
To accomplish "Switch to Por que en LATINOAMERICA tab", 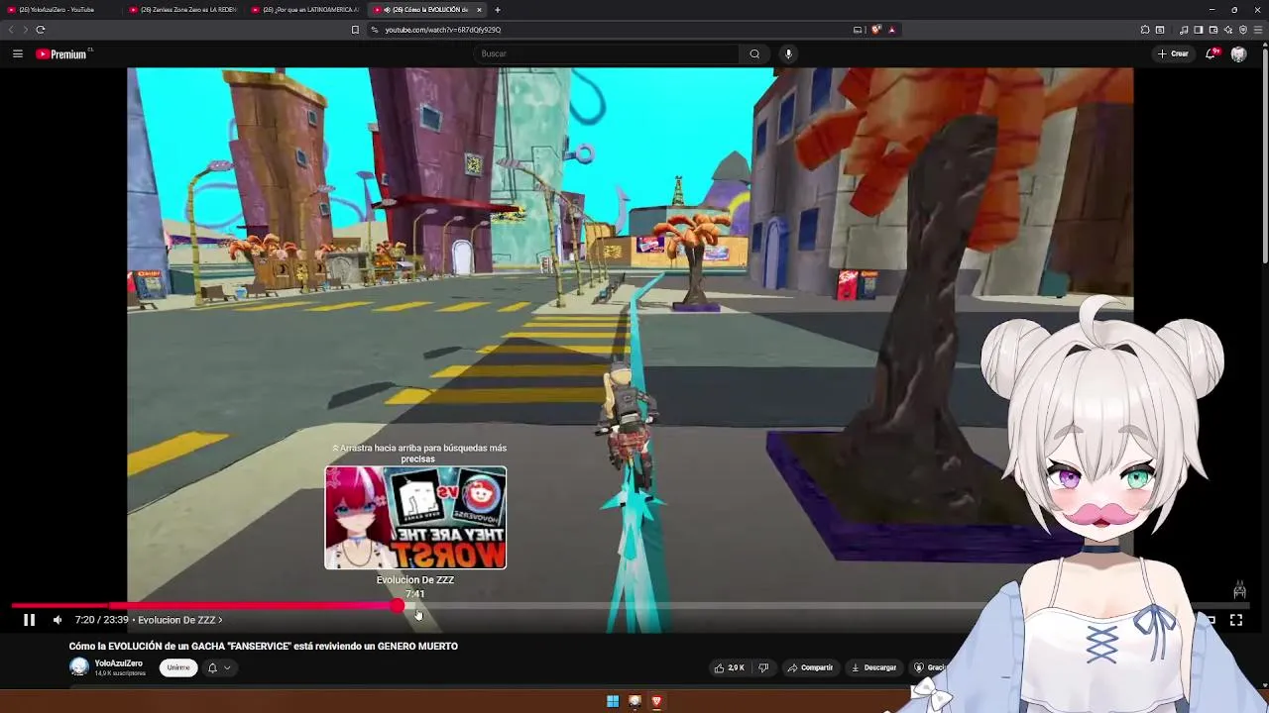I will pos(305,10).
